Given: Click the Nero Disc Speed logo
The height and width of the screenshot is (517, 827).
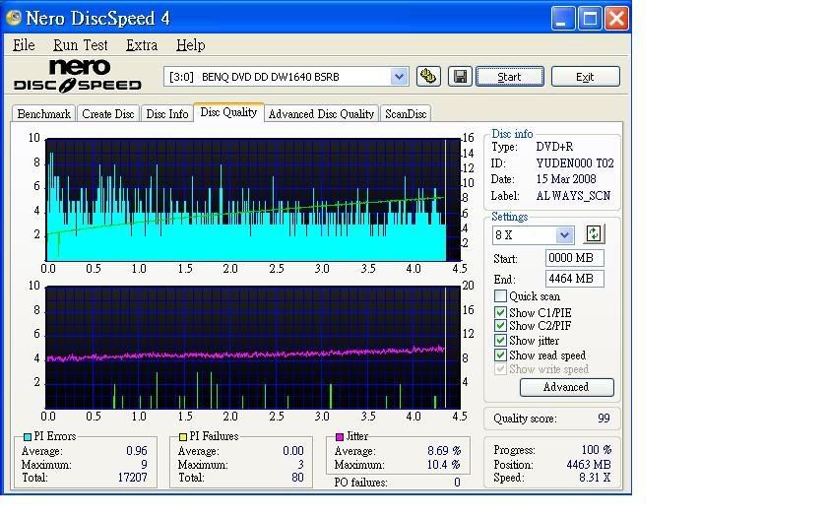Looking at the screenshot, I should (78, 76).
